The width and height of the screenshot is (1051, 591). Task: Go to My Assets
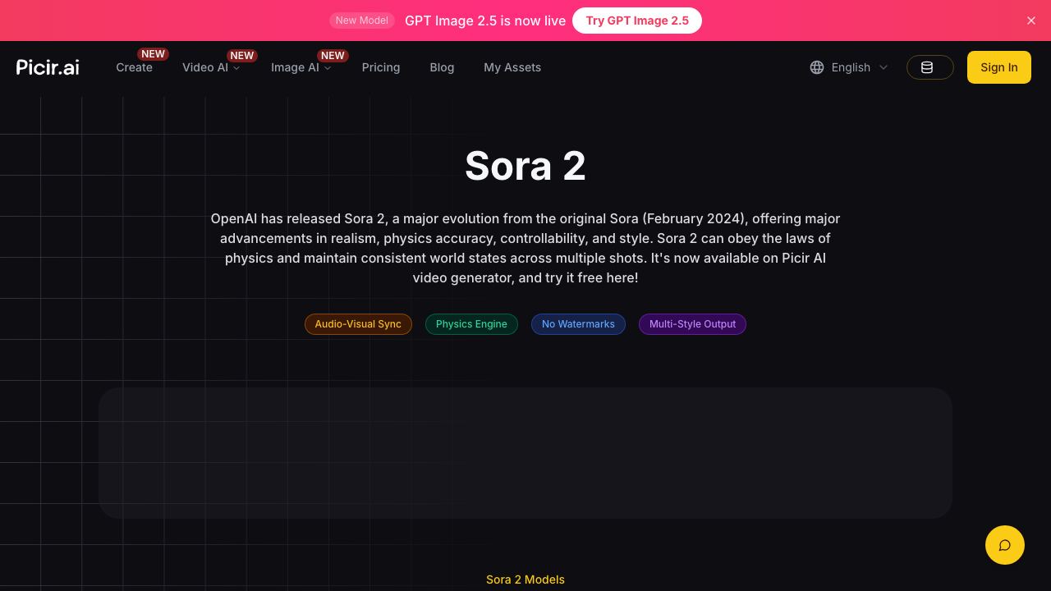pos(512,67)
